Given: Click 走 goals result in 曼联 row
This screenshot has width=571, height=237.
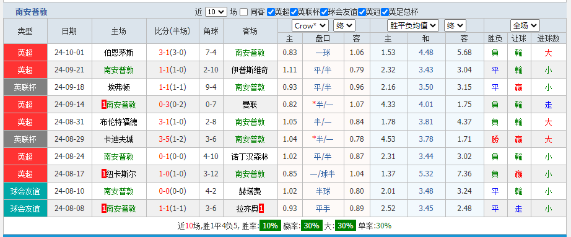Looking at the screenshot, I should tap(548, 105).
